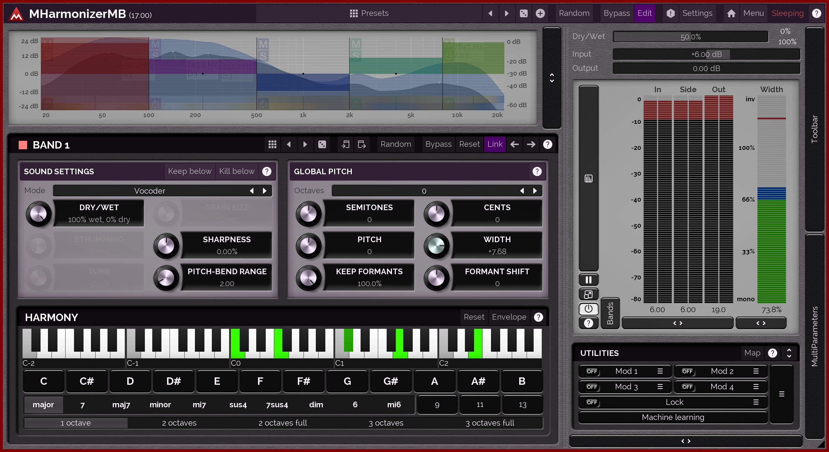Click the random dice icon in top bar
The width and height of the screenshot is (829, 452).
(x=523, y=13)
